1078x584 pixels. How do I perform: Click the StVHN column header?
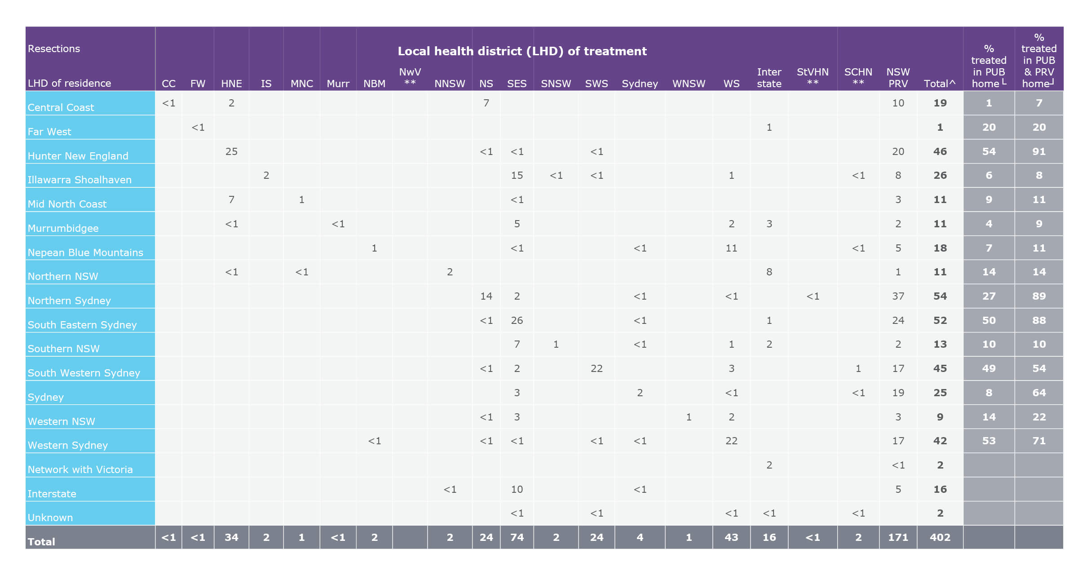(813, 78)
